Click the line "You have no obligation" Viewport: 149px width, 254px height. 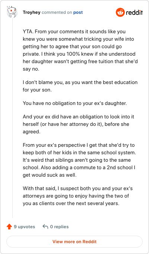pos(75,103)
